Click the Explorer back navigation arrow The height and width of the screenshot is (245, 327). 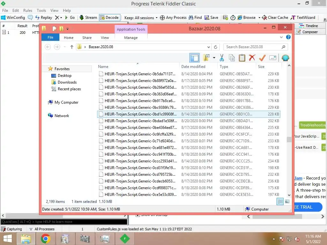48,47
